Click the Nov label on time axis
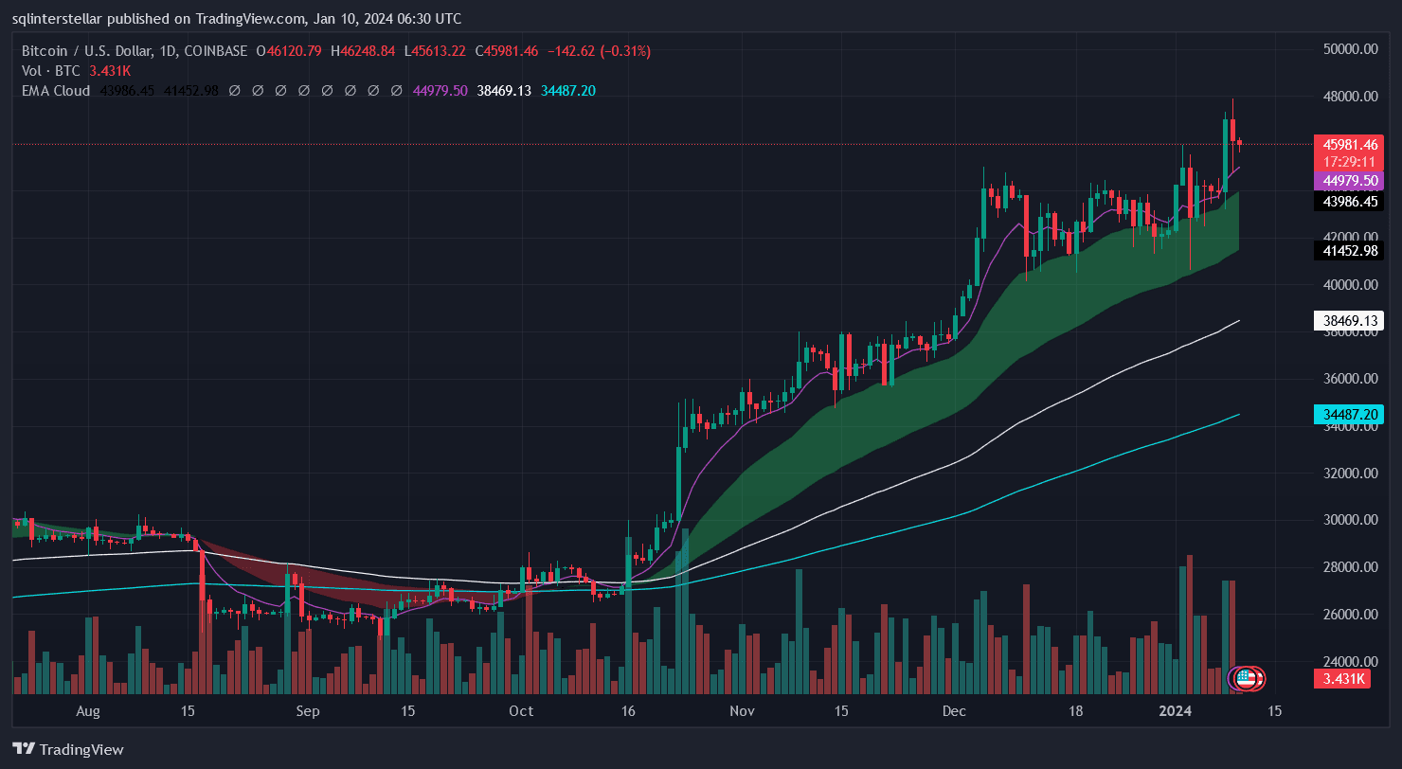The height and width of the screenshot is (769, 1402). pos(742,710)
